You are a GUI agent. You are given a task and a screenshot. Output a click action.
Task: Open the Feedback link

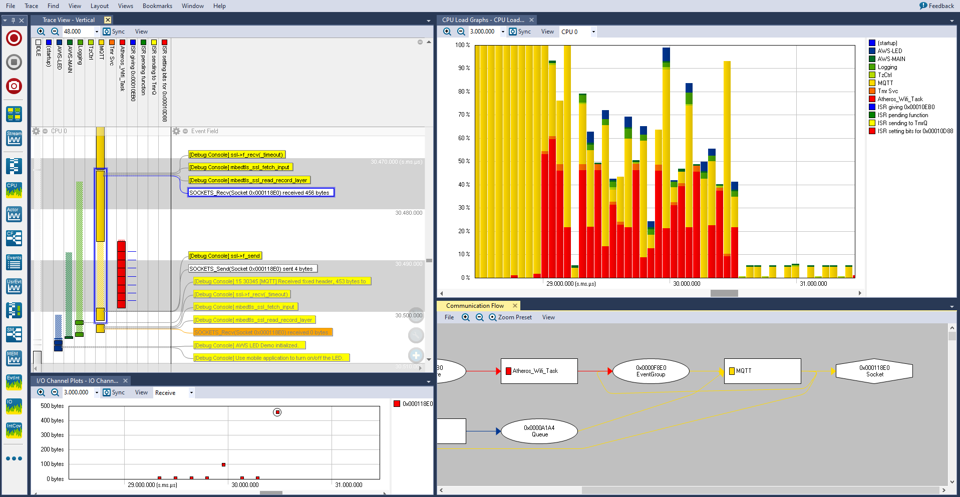(936, 6)
